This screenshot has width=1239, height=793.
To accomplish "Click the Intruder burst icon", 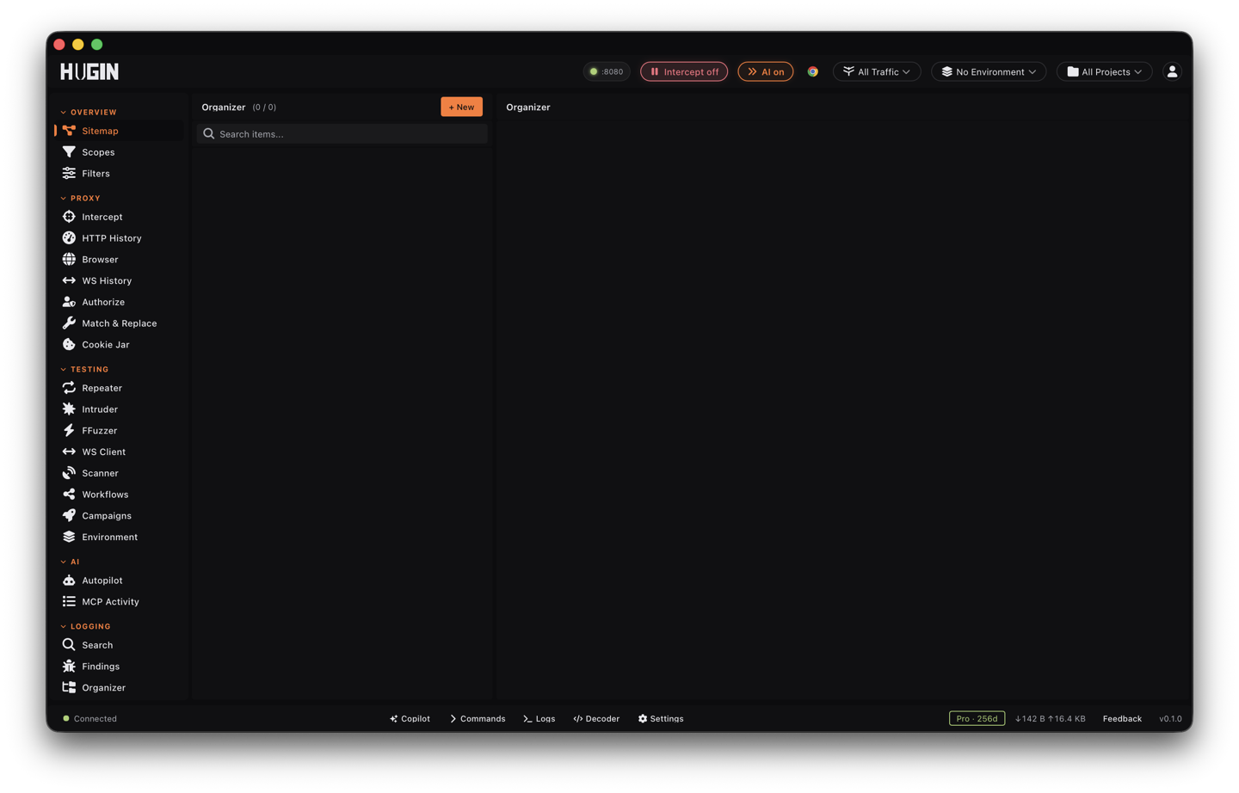I will [69, 409].
